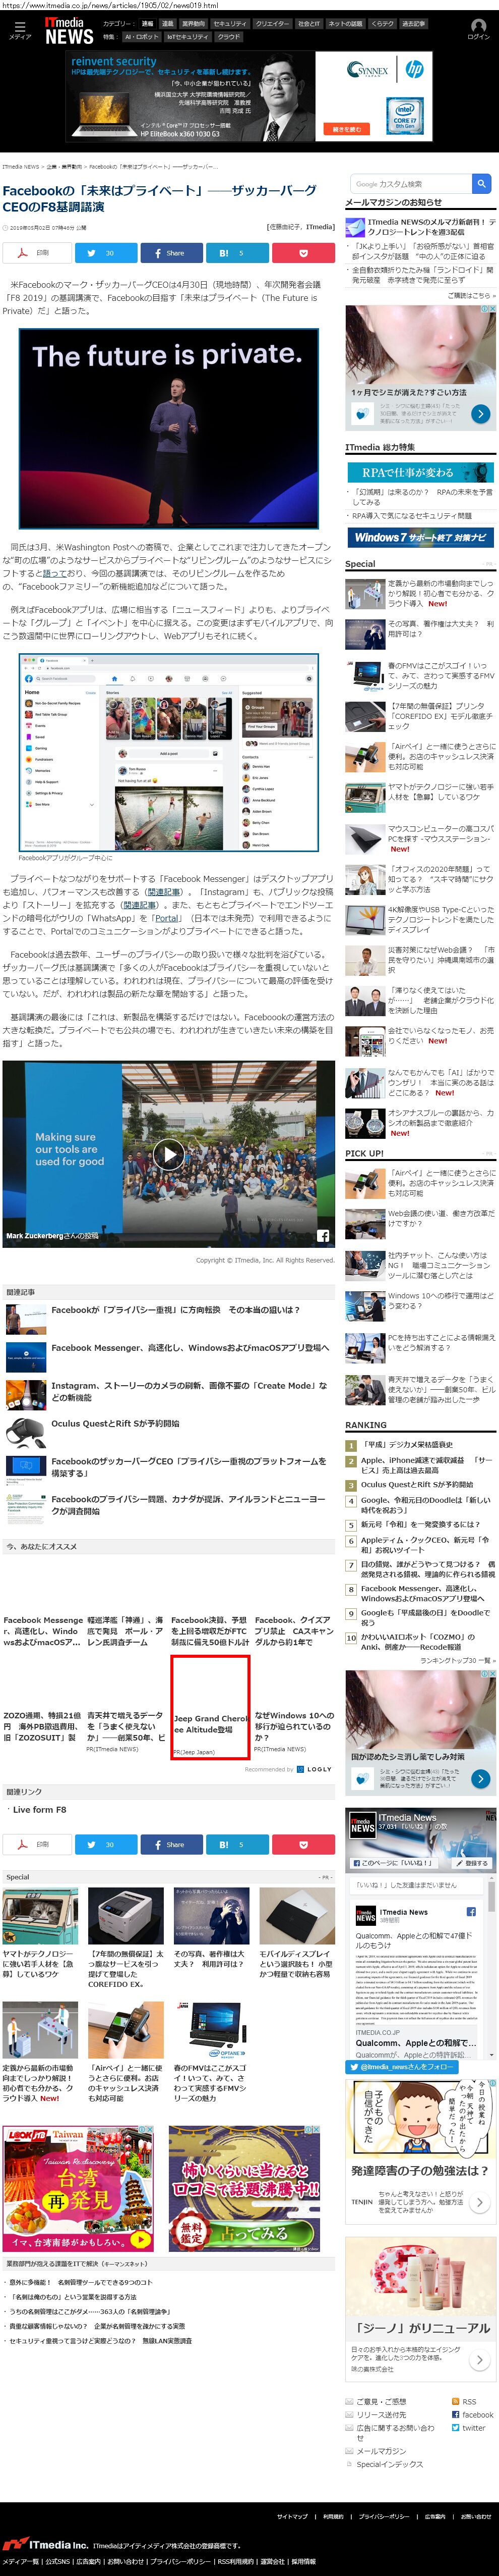This screenshot has height=2576, width=499.
Task: Open related article Instagram Create Mode
Action: click(189, 1391)
